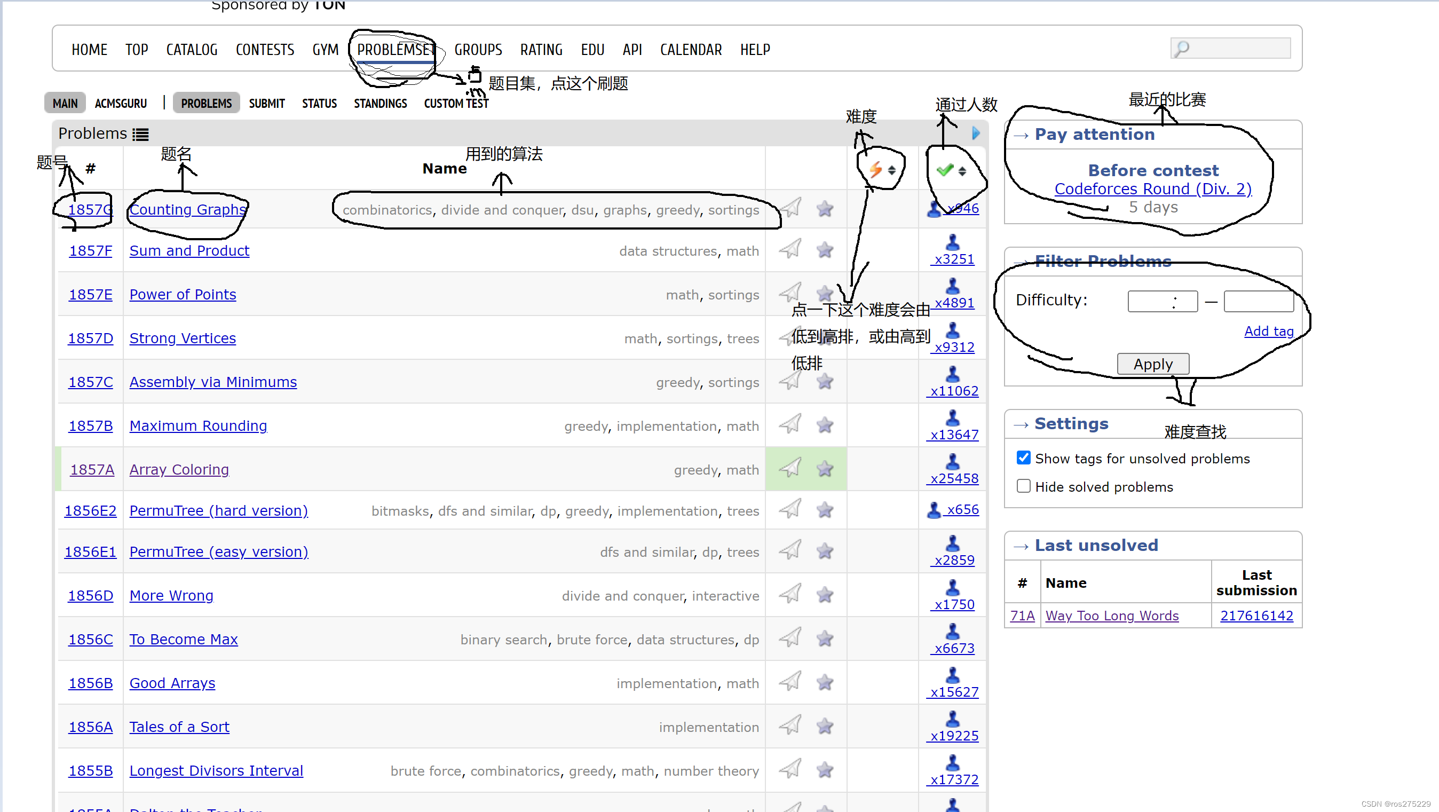Screen dimensions: 1439x812
Task: Star the Array Coloring problem
Action: point(825,469)
